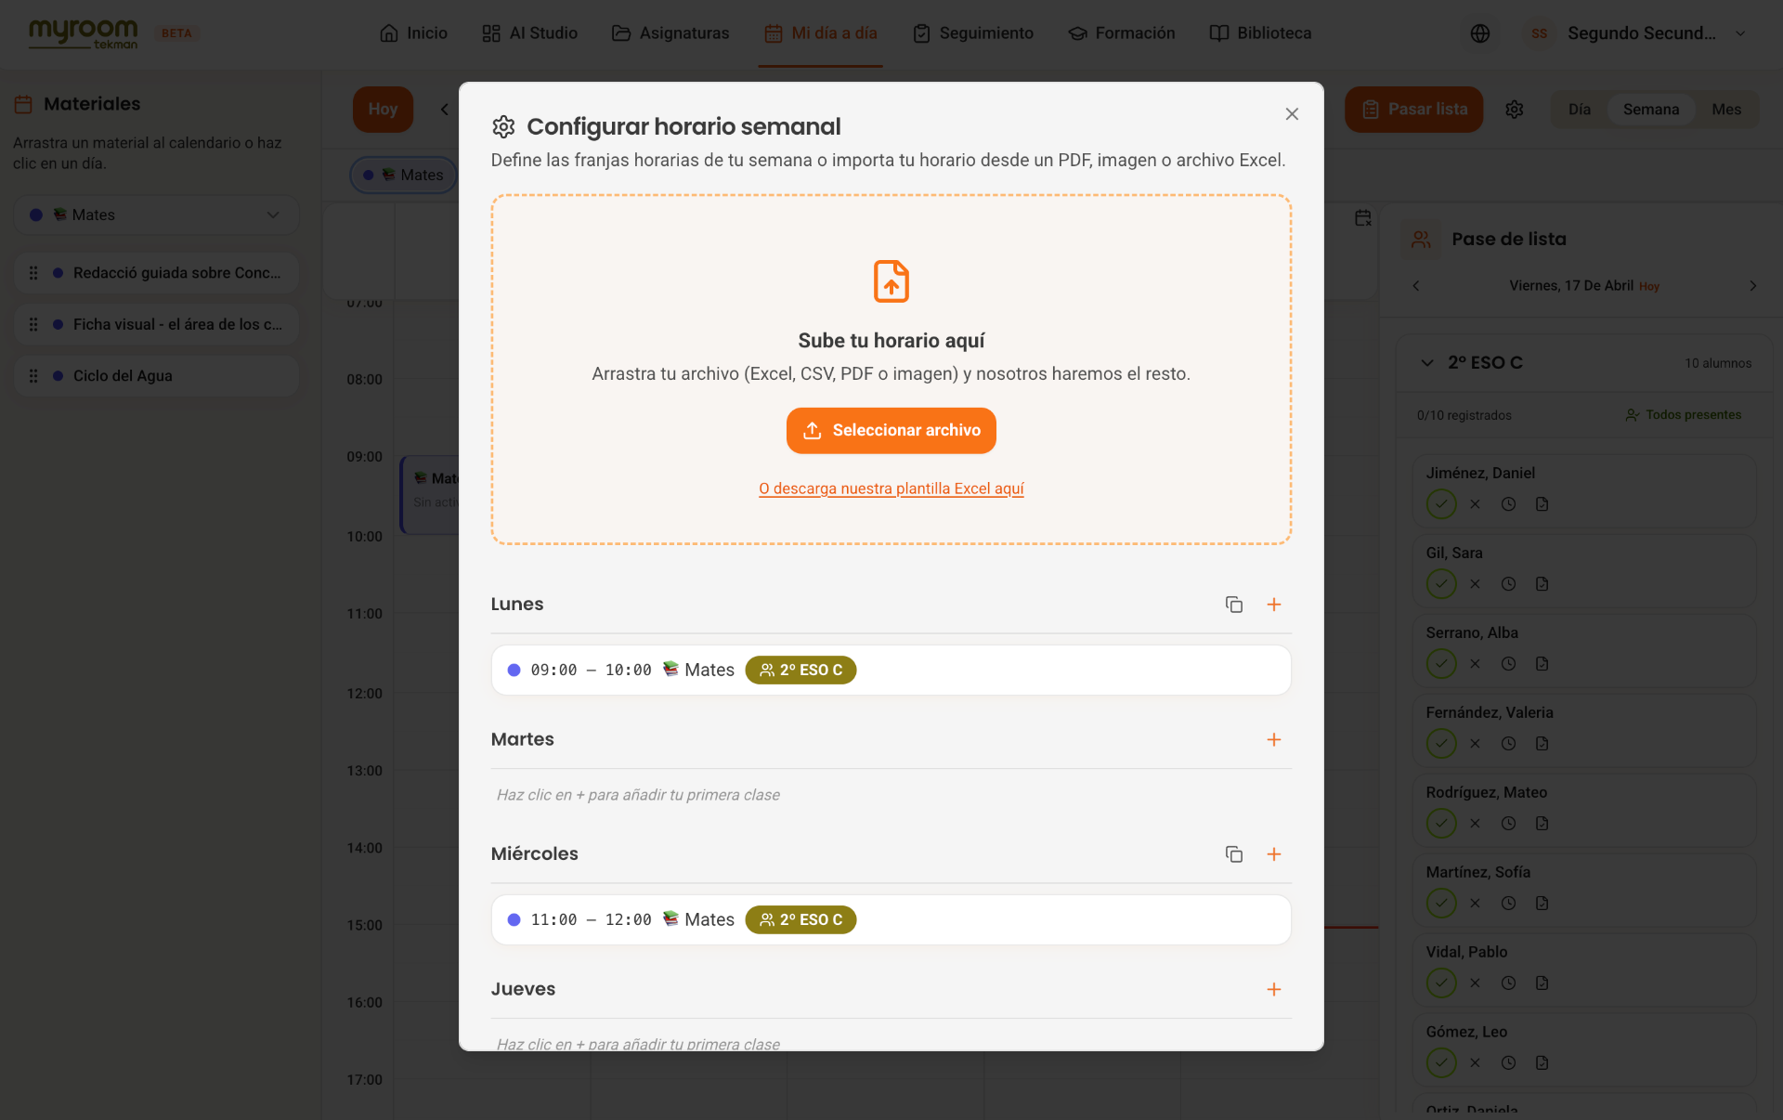Open calendar settings gear next to Pasar lista
Image resolution: width=1783 pixels, height=1120 pixels.
click(x=1515, y=110)
